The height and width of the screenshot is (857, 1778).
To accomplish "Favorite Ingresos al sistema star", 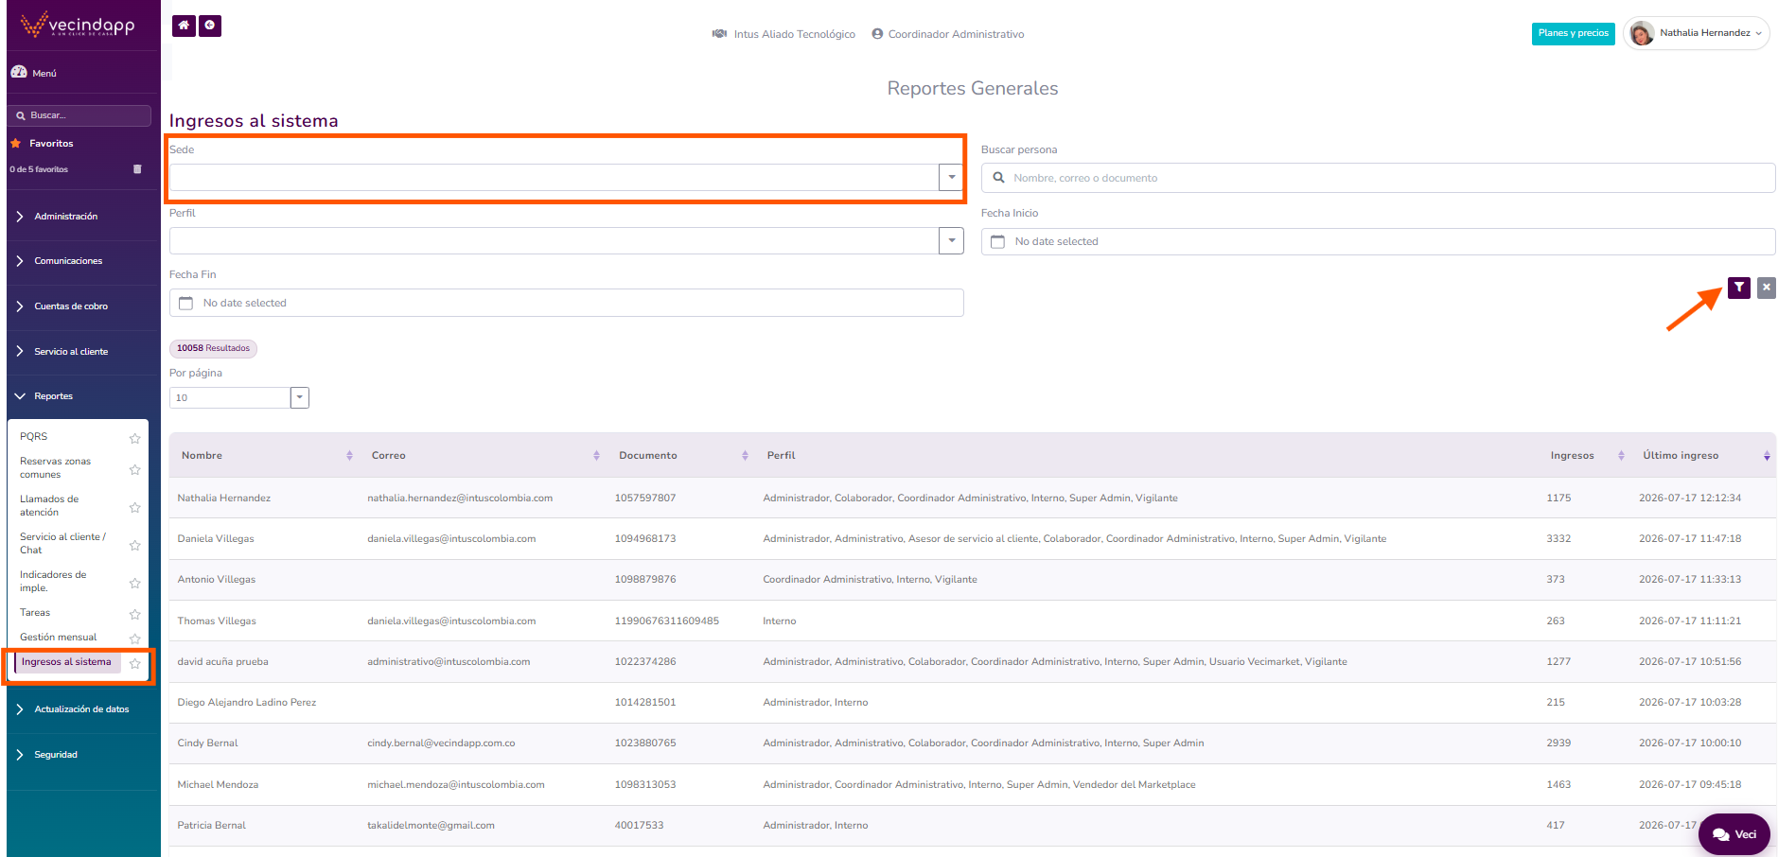I will coord(134,663).
